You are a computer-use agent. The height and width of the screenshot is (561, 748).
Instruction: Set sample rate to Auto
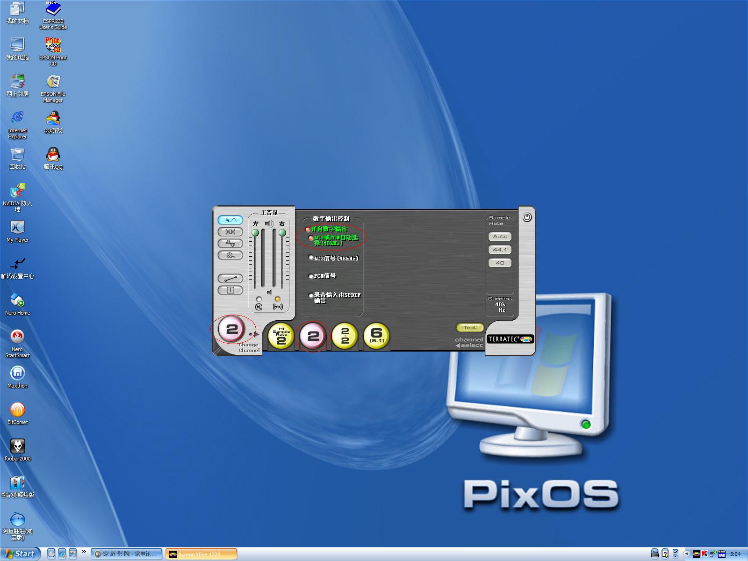(x=500, y=237)
